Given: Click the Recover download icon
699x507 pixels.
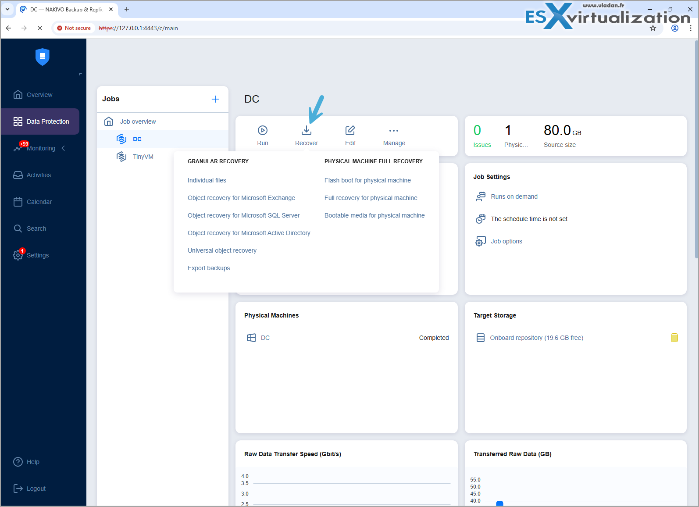Looking at the screenshot, I should pyautogui.click(x=307, y=130).
